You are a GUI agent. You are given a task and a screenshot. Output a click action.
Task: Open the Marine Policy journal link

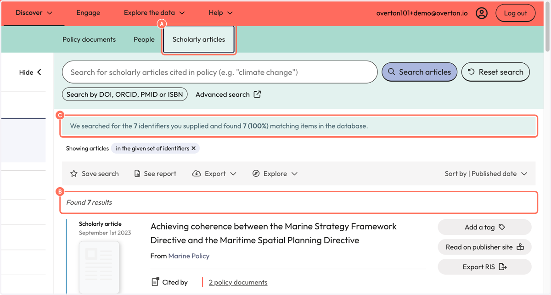point(189,256)
